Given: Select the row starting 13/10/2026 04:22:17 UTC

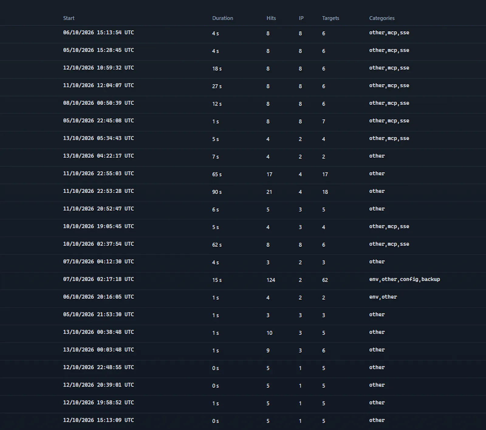Looking at the screenshot, I should [243, 158].
